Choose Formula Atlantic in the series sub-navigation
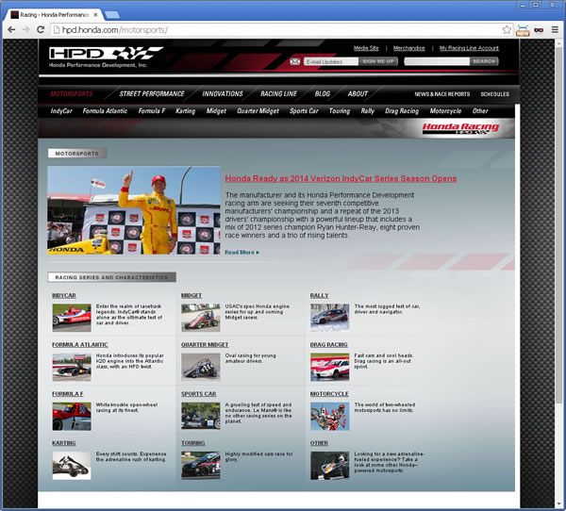 (x=105, y=111)
